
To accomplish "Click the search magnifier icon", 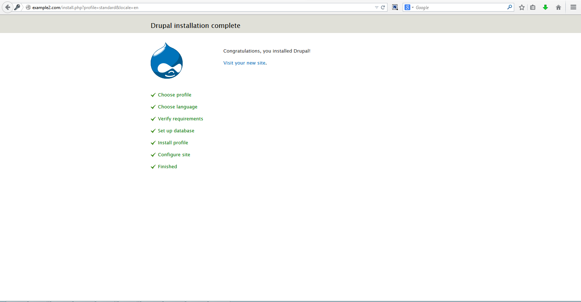I will (x=509, y=7).
